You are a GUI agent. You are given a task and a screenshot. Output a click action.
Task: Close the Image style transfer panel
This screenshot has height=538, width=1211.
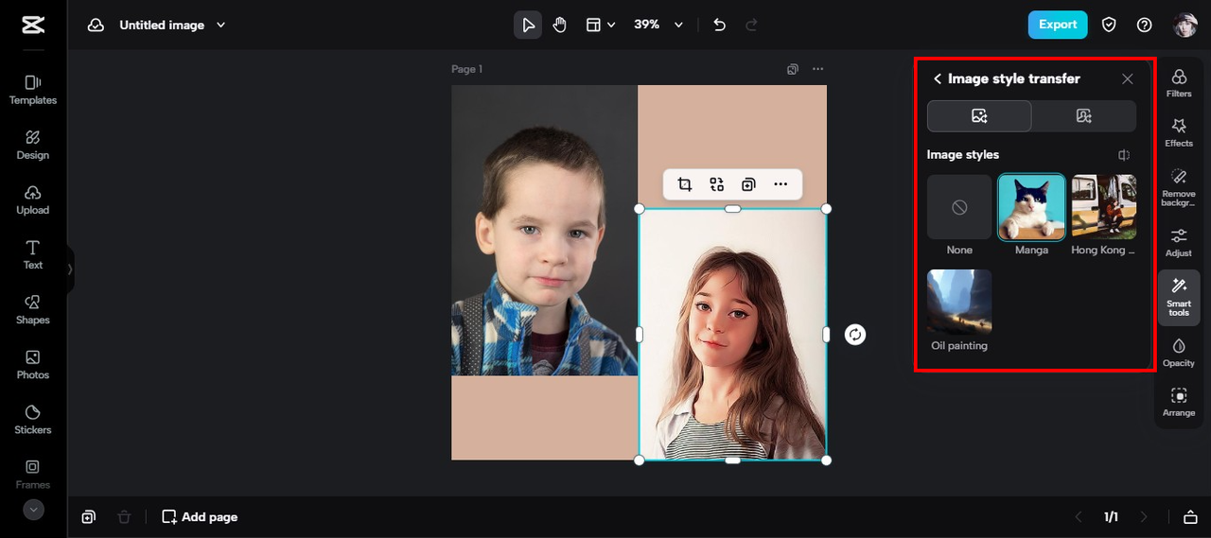pos(1127,79)
